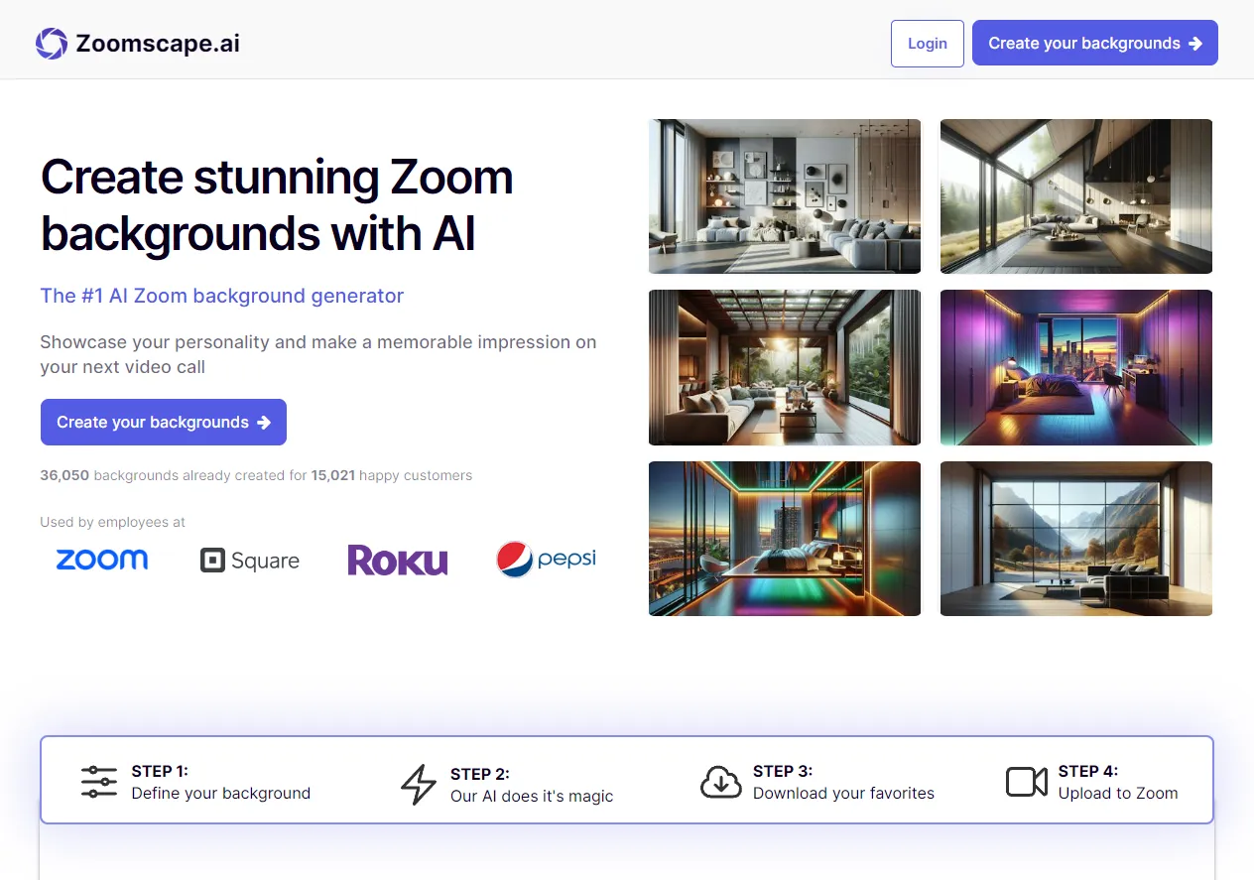The image size is (1254, 880).
Task: Click the lightning bolt icon for Step 2
Action: coord(418,784)
